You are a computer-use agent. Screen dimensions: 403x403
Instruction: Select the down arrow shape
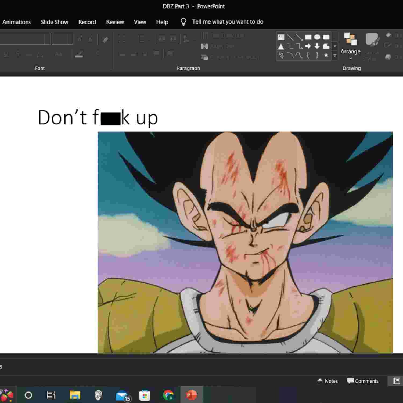pos(317,46)
